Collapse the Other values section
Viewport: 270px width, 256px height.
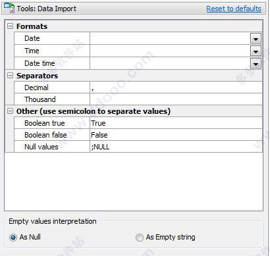[10, 111]
